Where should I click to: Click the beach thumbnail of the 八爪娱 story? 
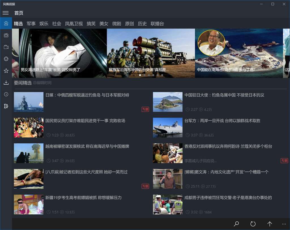pos(29,179)
